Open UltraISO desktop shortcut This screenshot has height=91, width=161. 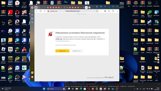pos(17,22)
